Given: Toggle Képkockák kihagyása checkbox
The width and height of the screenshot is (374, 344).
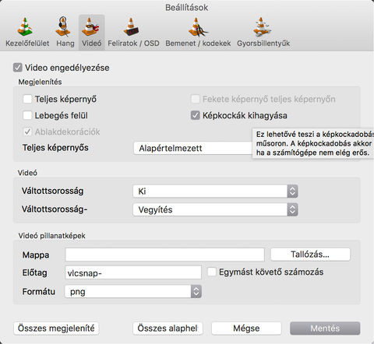Looking at the screenshot, I should click(196, 115).
